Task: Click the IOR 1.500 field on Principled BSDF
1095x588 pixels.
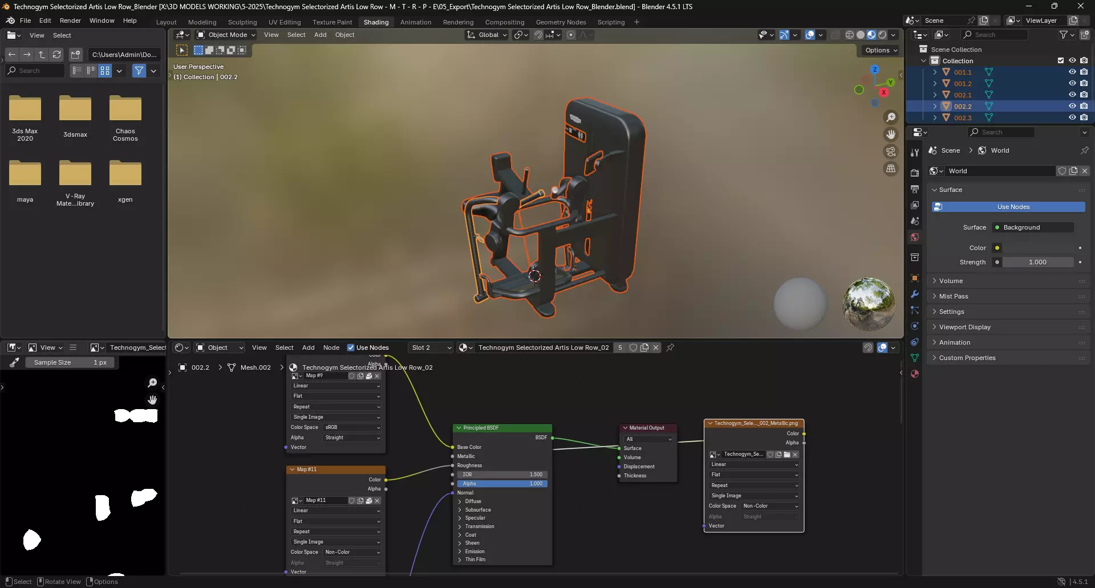Action: point(502,475)
